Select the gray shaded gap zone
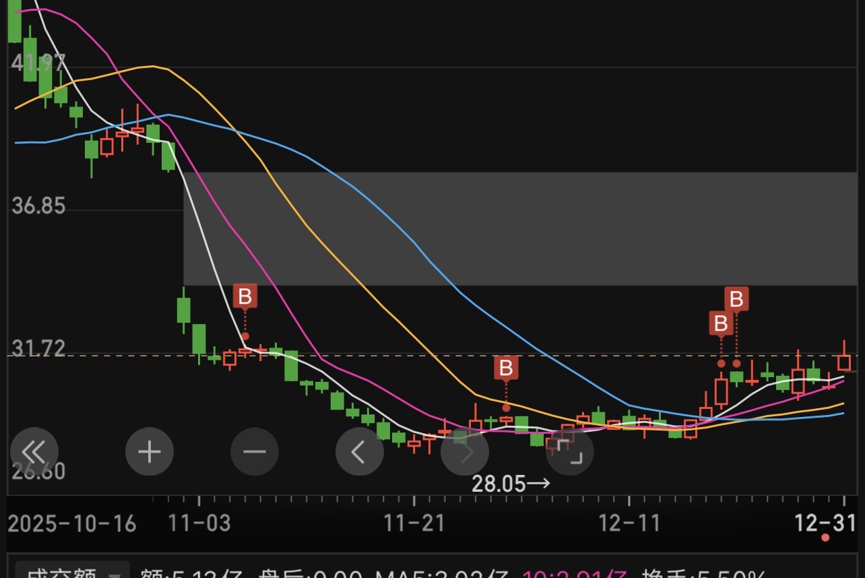The height and width of the screenshot is (578, 865). pyautogui.click(x=520, y=228)
